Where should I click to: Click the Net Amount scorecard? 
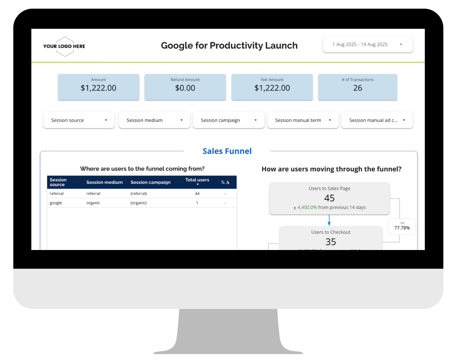(272, 87)
